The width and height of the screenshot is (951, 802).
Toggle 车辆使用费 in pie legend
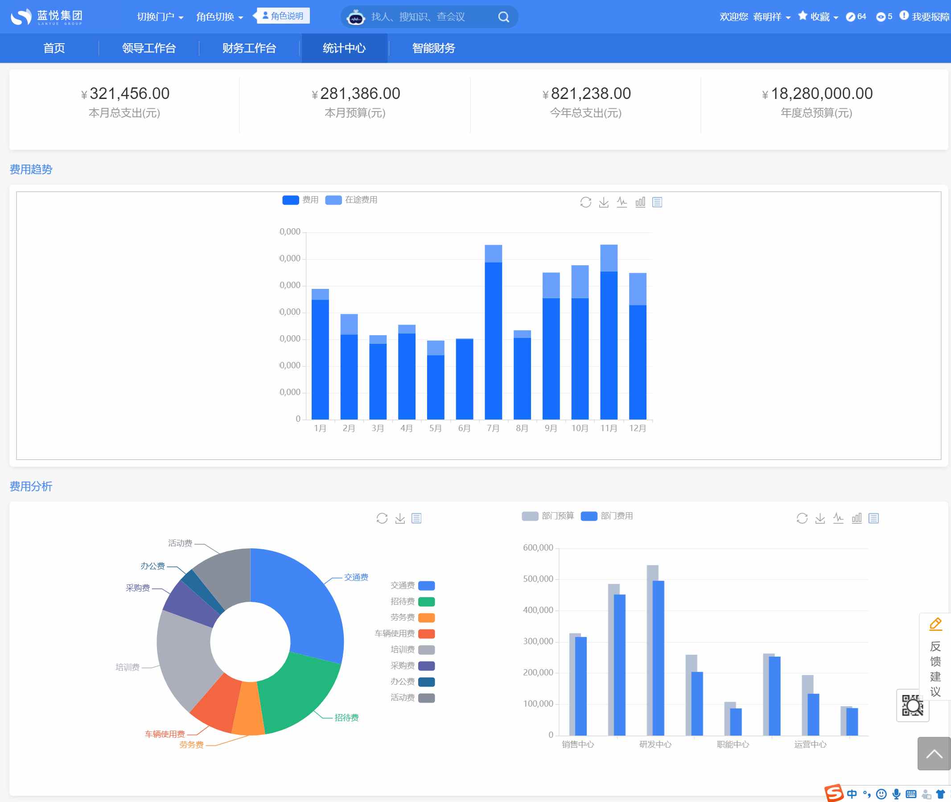point(404,634)
